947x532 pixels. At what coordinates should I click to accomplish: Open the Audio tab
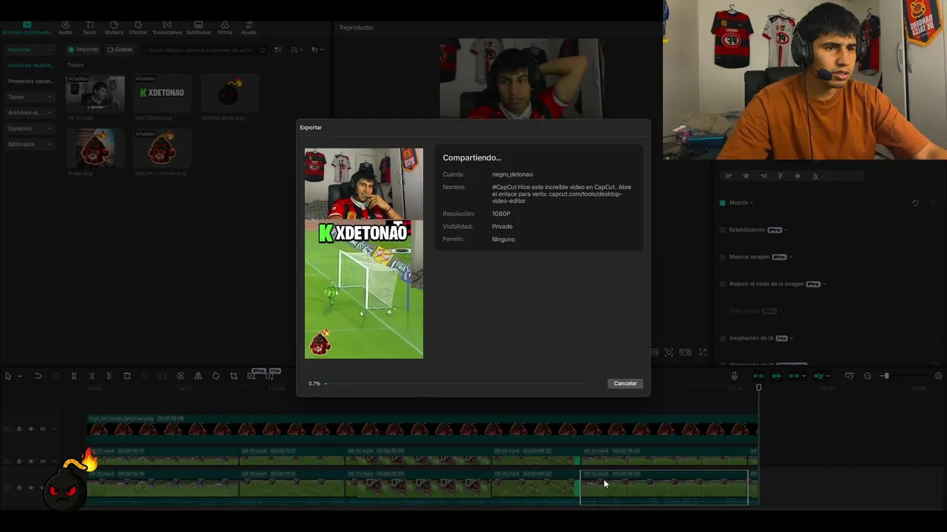65,28
